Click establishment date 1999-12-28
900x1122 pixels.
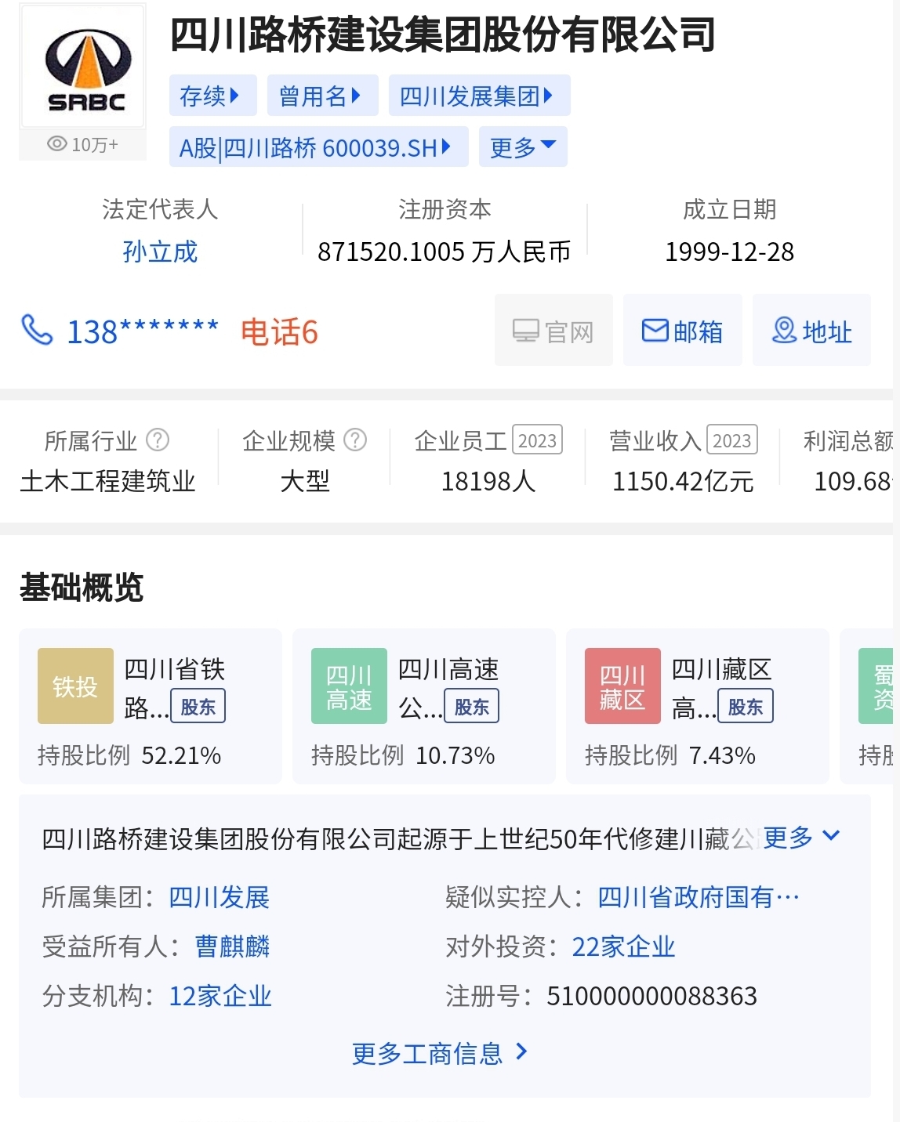[730, 252]
